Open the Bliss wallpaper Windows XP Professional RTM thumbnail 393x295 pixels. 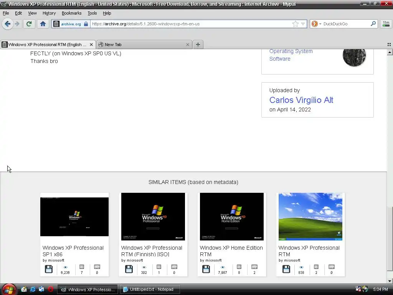(310, 217)
